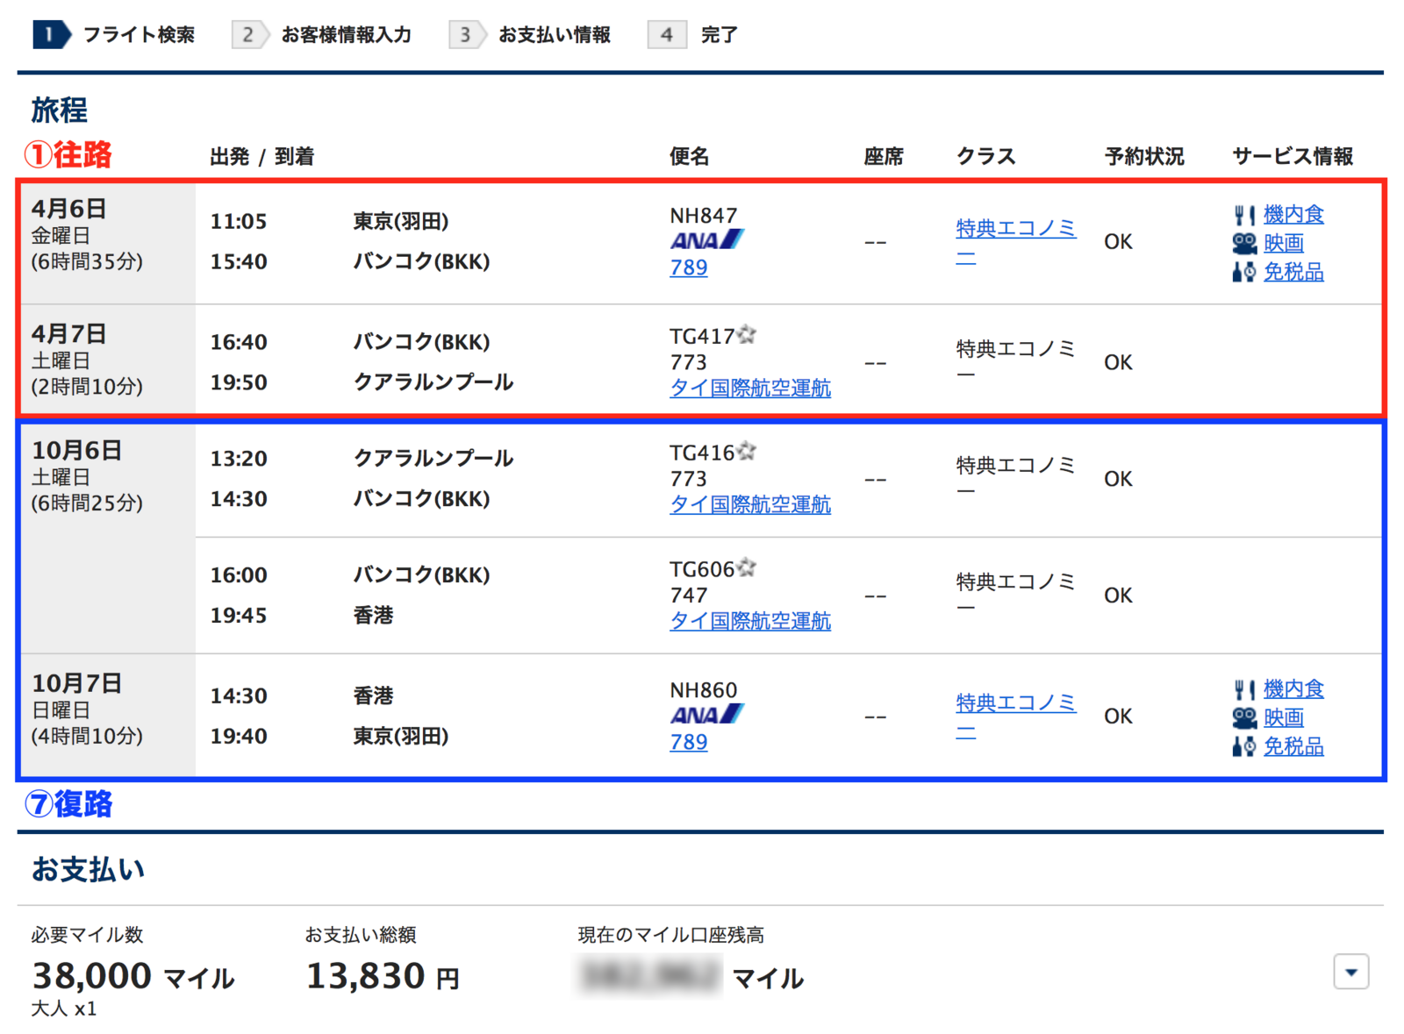Screen dimensions: 1404x1034
Task: Click the Star Alliance icon beside TG417
Action: tap(747, 334)
